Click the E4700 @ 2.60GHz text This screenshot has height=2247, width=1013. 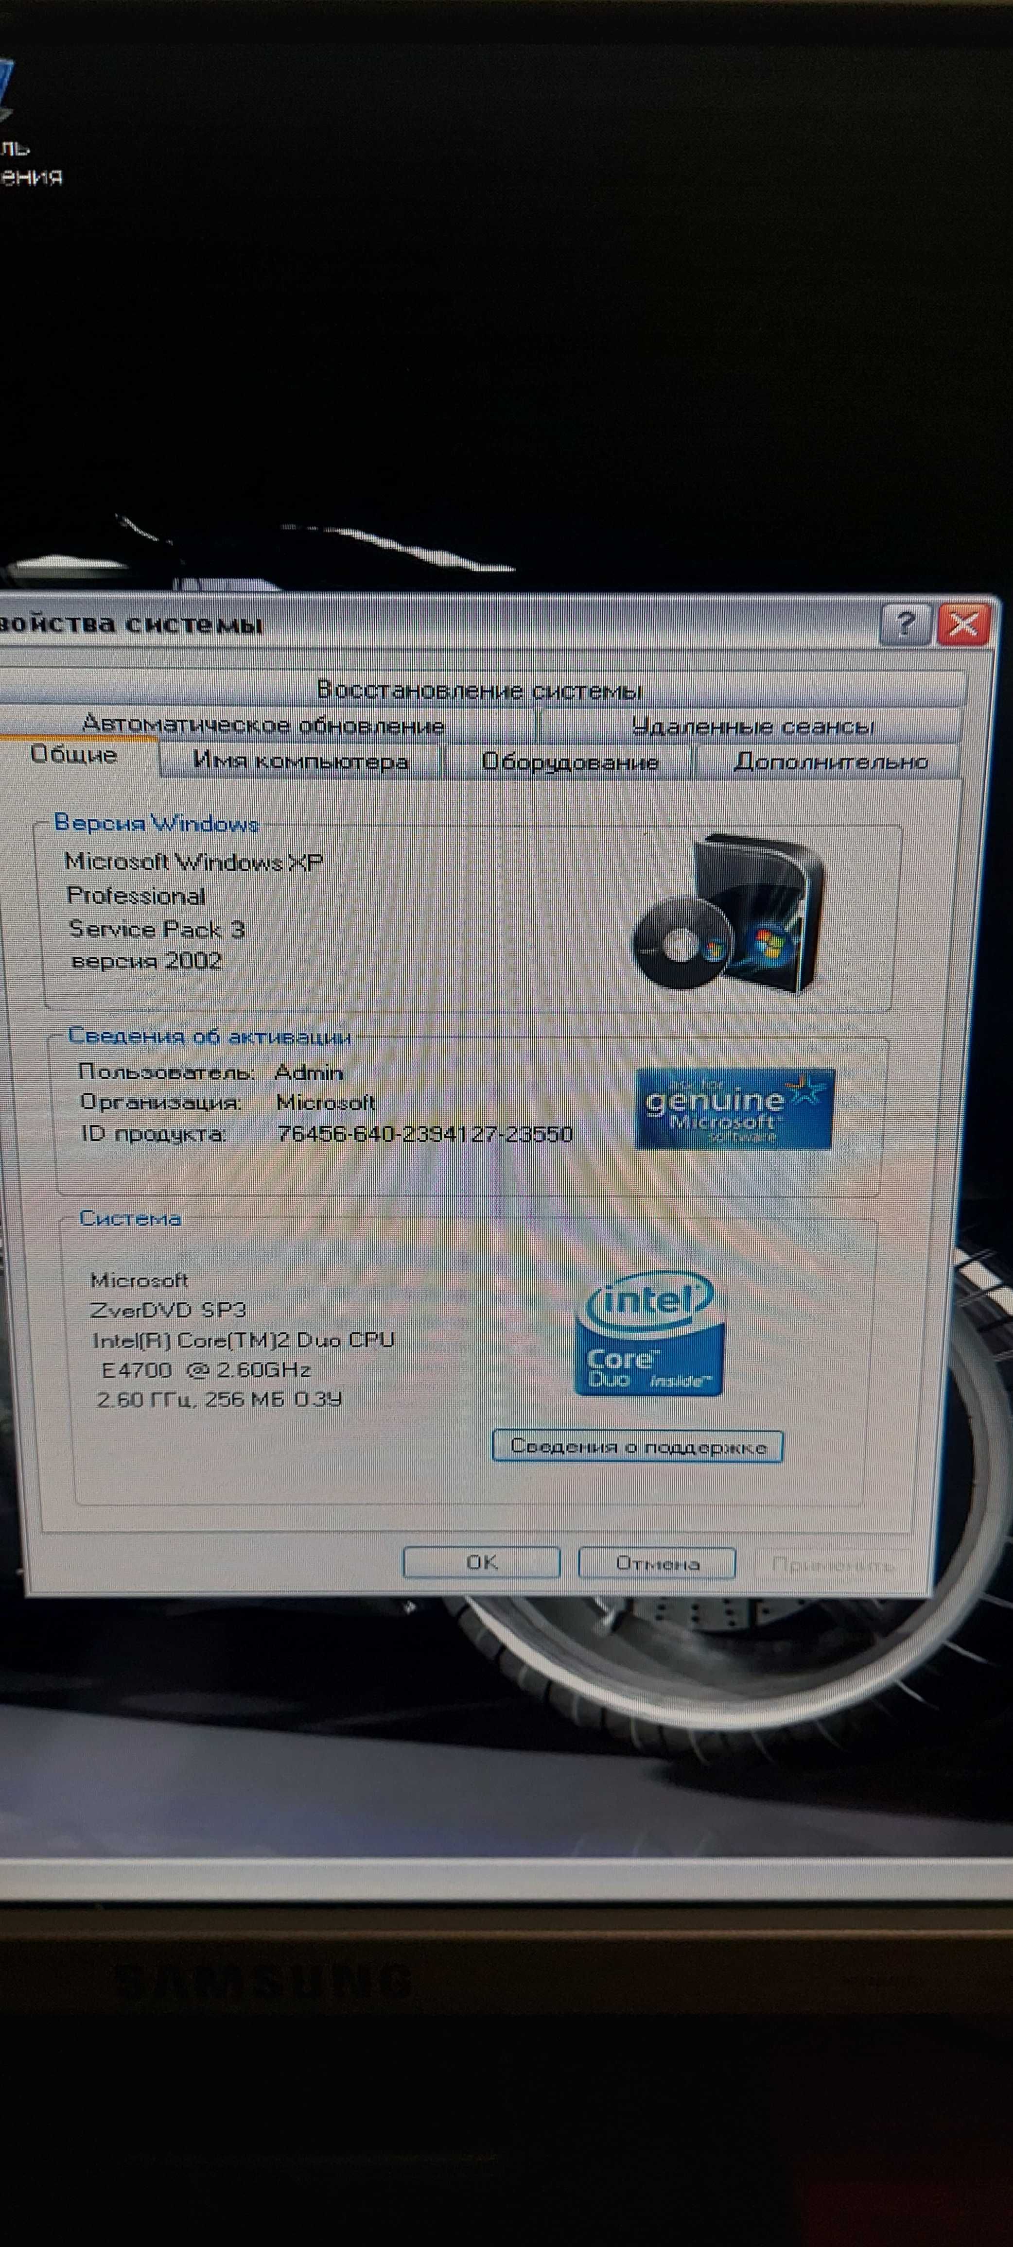coord(206,1369)
